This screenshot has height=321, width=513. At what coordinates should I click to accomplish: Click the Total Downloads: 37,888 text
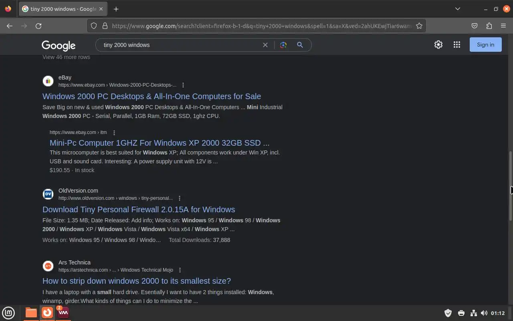pos(199,240)
